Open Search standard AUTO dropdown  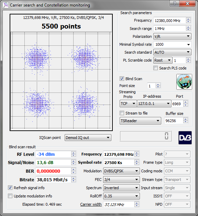coord(172,52)
